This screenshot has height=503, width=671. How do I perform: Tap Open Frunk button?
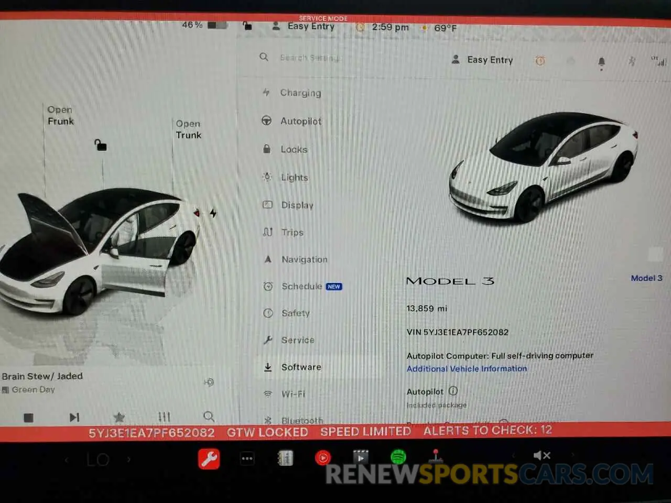click(x=60, y=115)
